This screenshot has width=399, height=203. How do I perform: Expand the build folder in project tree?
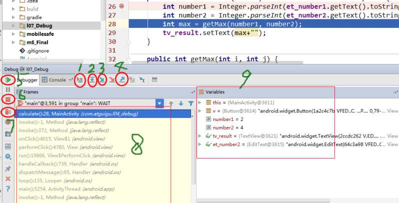[13, 9]
